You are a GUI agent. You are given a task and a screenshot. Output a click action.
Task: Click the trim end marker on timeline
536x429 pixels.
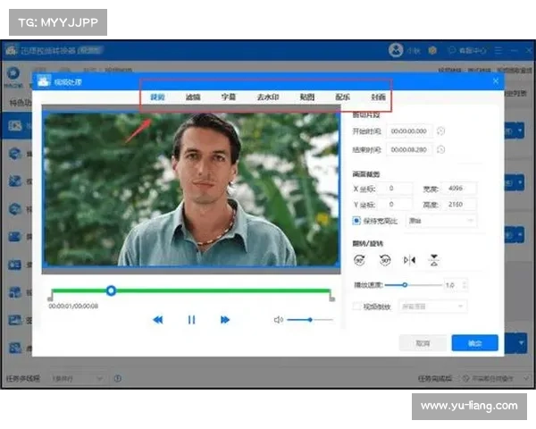331,295
